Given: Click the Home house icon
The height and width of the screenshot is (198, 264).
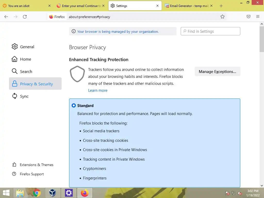Looking at the screenshot, I should (14, 59).
